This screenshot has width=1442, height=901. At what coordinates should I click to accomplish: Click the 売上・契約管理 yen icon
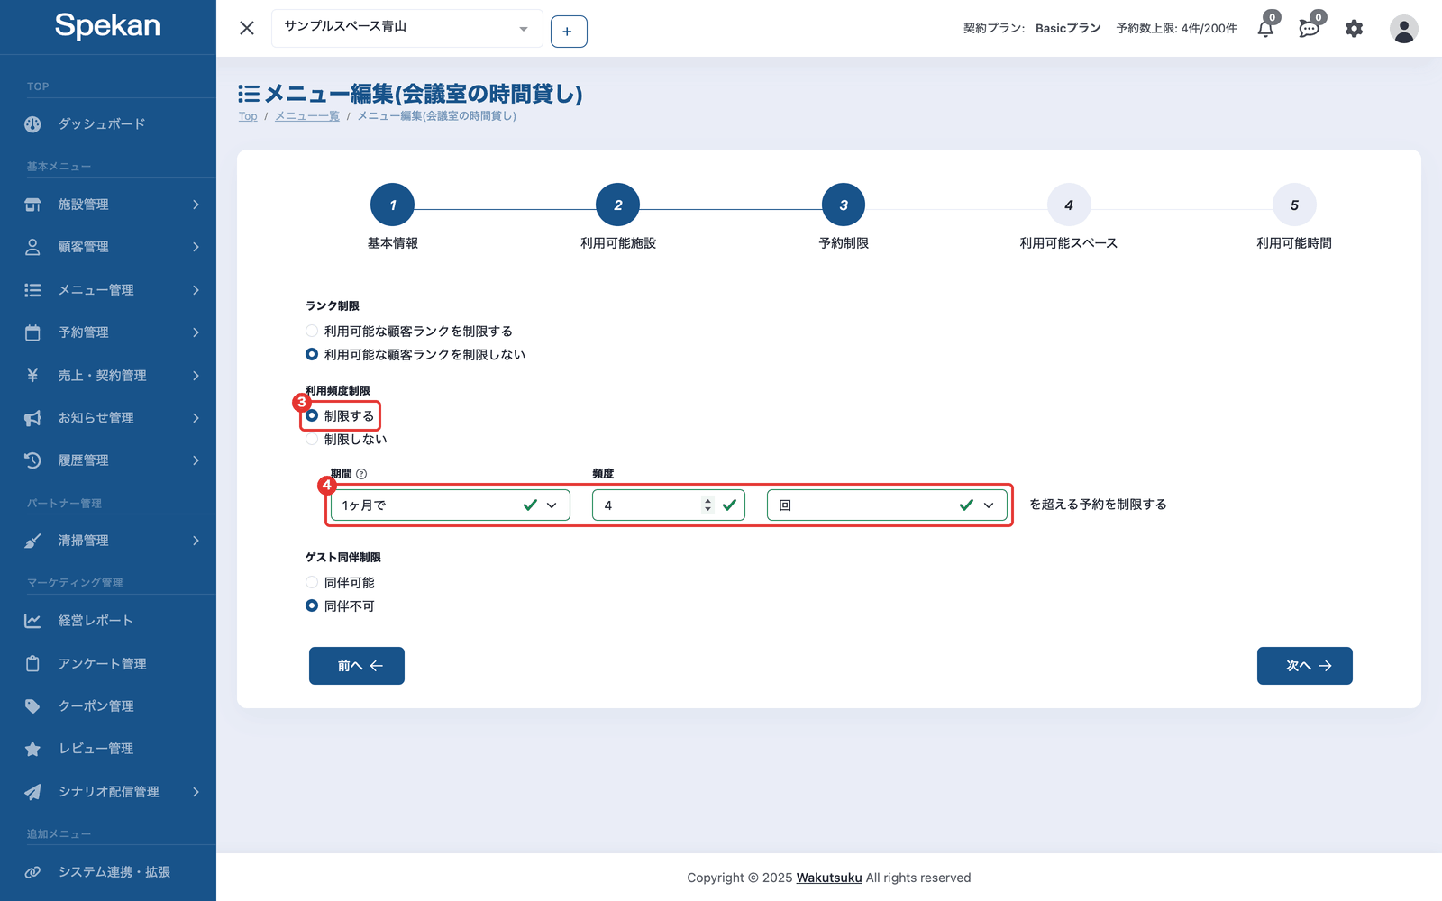click(x=32, y=375)
